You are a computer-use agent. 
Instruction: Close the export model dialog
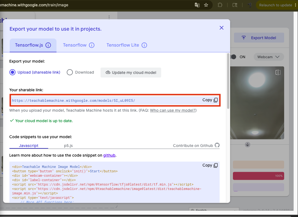[x=221, y=28]
